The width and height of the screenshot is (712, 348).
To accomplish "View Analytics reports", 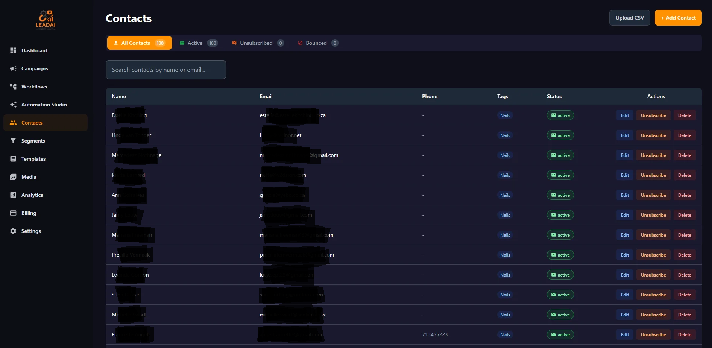I will pyautogui.click(x=32, y=195).
